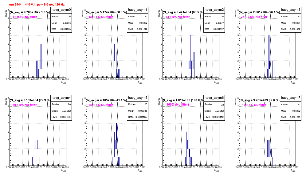
Task: Click Mean 0.03095 in havg_asym0 stats
Action: click(x=61, y=23)
